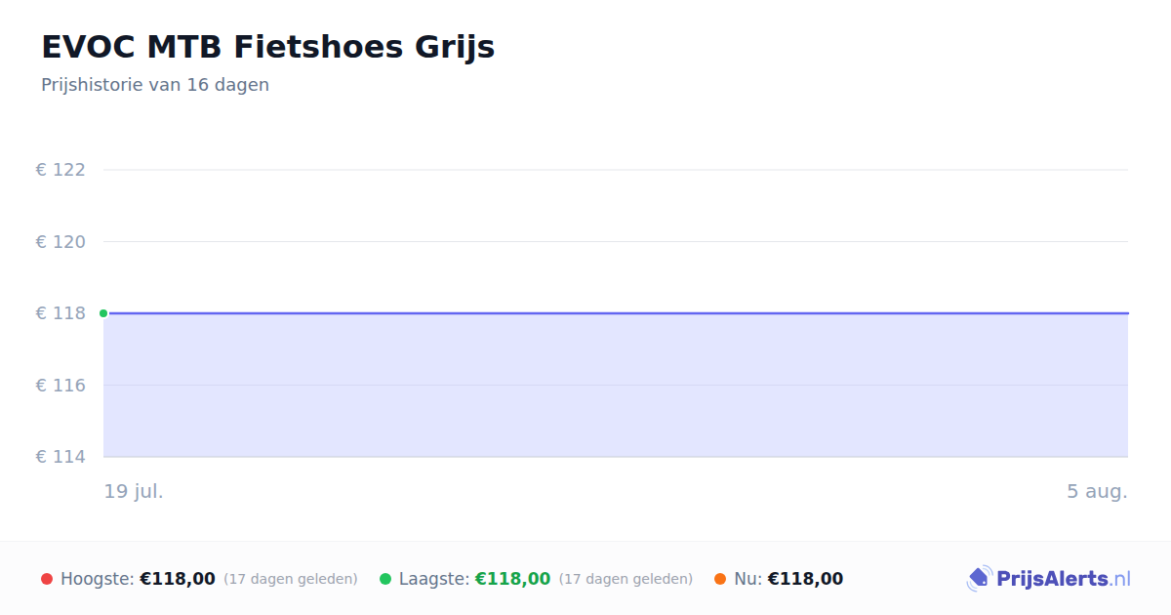Click the green Laagste indicator dot

click(x=385, y=579)
